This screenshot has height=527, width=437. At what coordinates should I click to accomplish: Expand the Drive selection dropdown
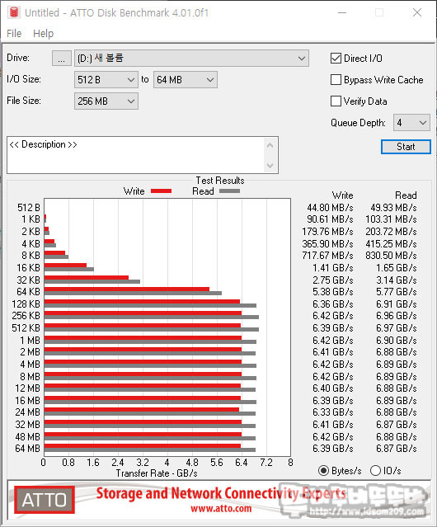click(191, 59)
